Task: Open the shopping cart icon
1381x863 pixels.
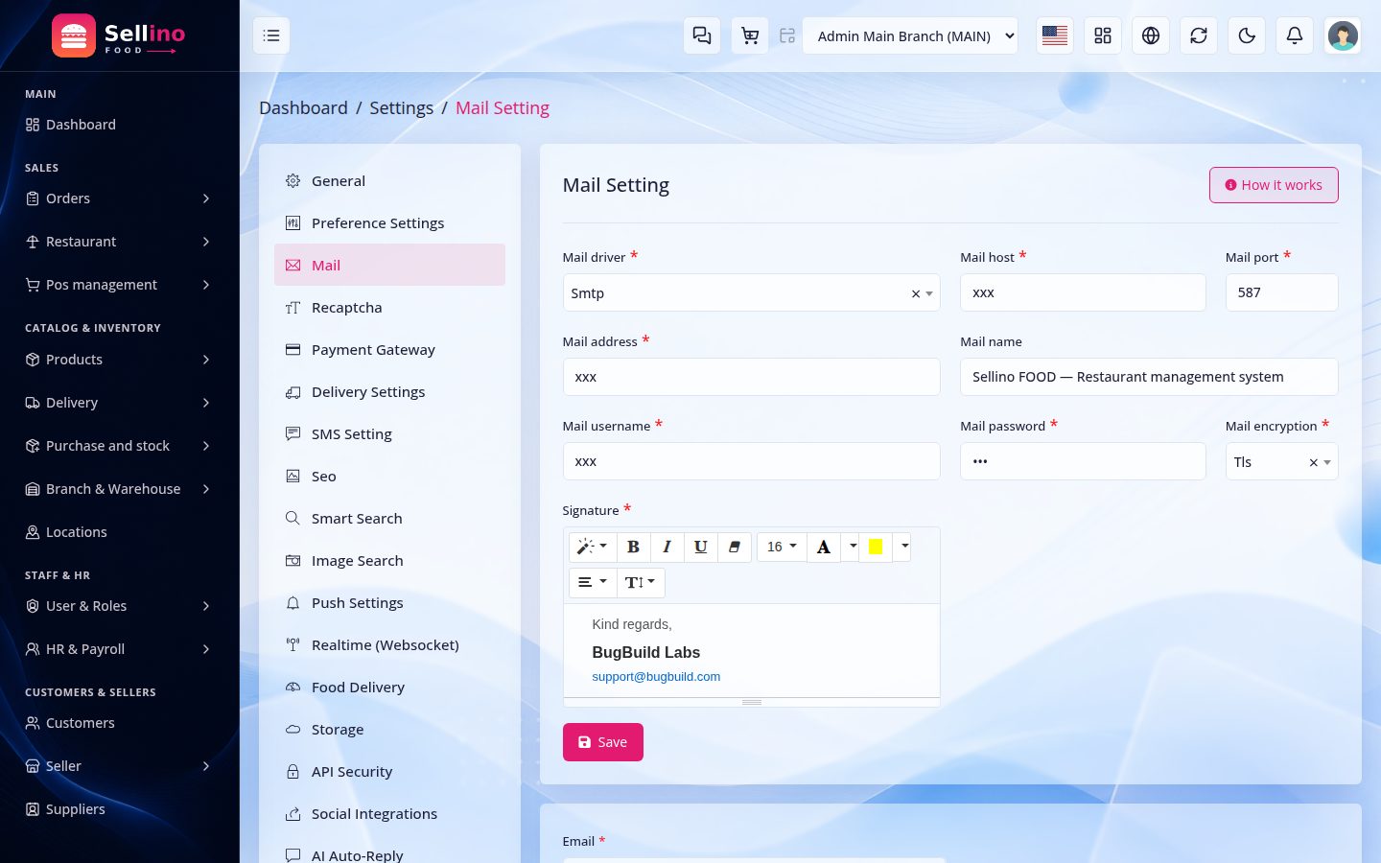Action: point(750,35)
